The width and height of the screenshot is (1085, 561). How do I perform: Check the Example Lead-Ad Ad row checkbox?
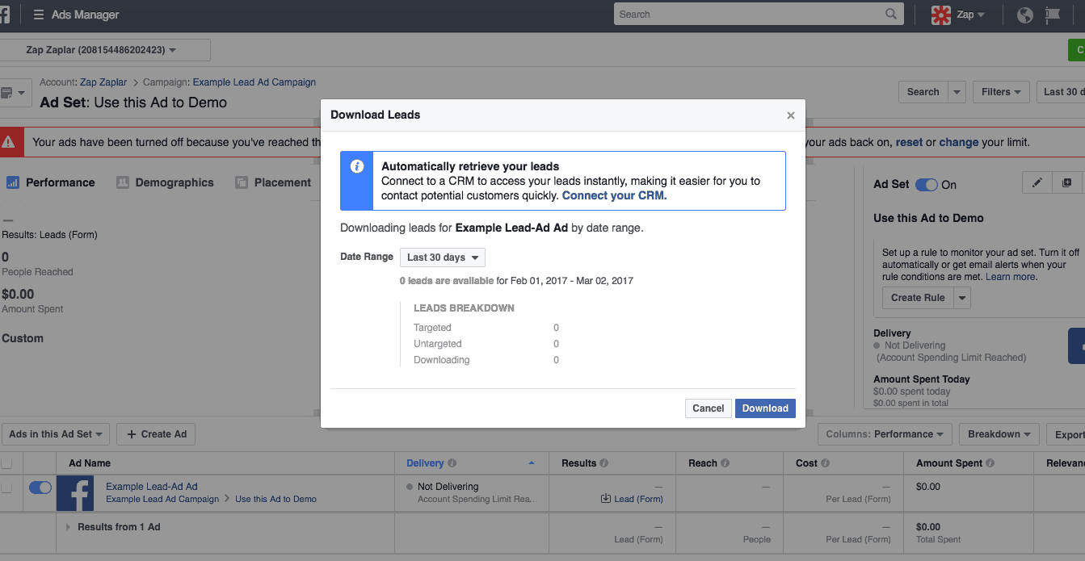(x=6, y=488)
